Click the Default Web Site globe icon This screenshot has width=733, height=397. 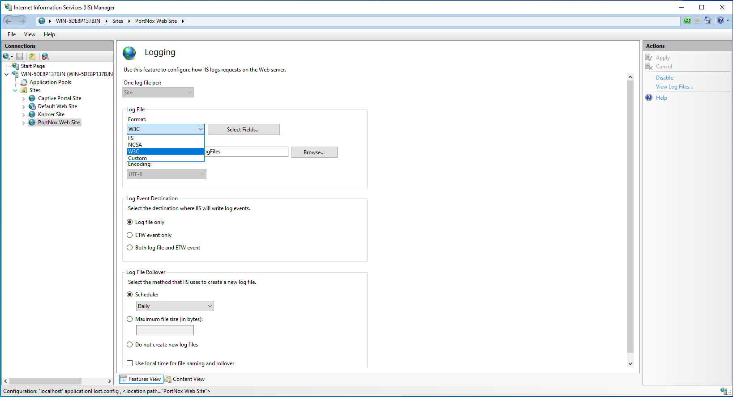[x=32, y=106]
